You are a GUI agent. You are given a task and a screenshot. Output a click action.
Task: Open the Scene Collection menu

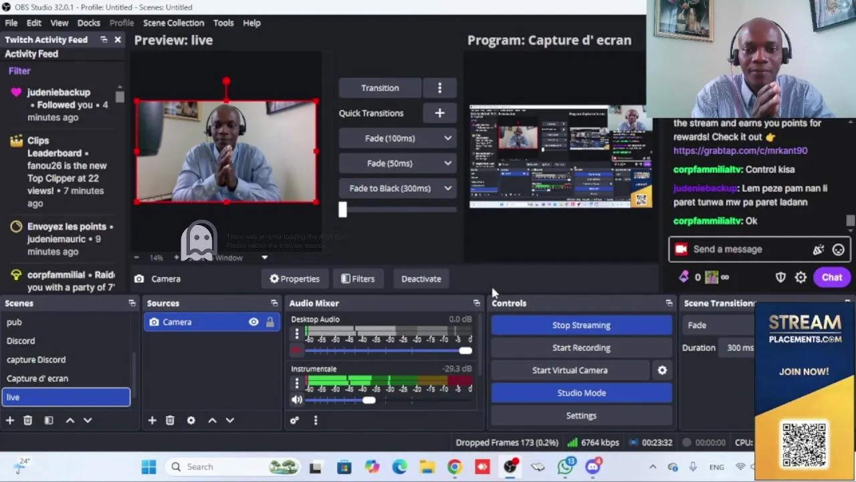[x=173, y=23]
